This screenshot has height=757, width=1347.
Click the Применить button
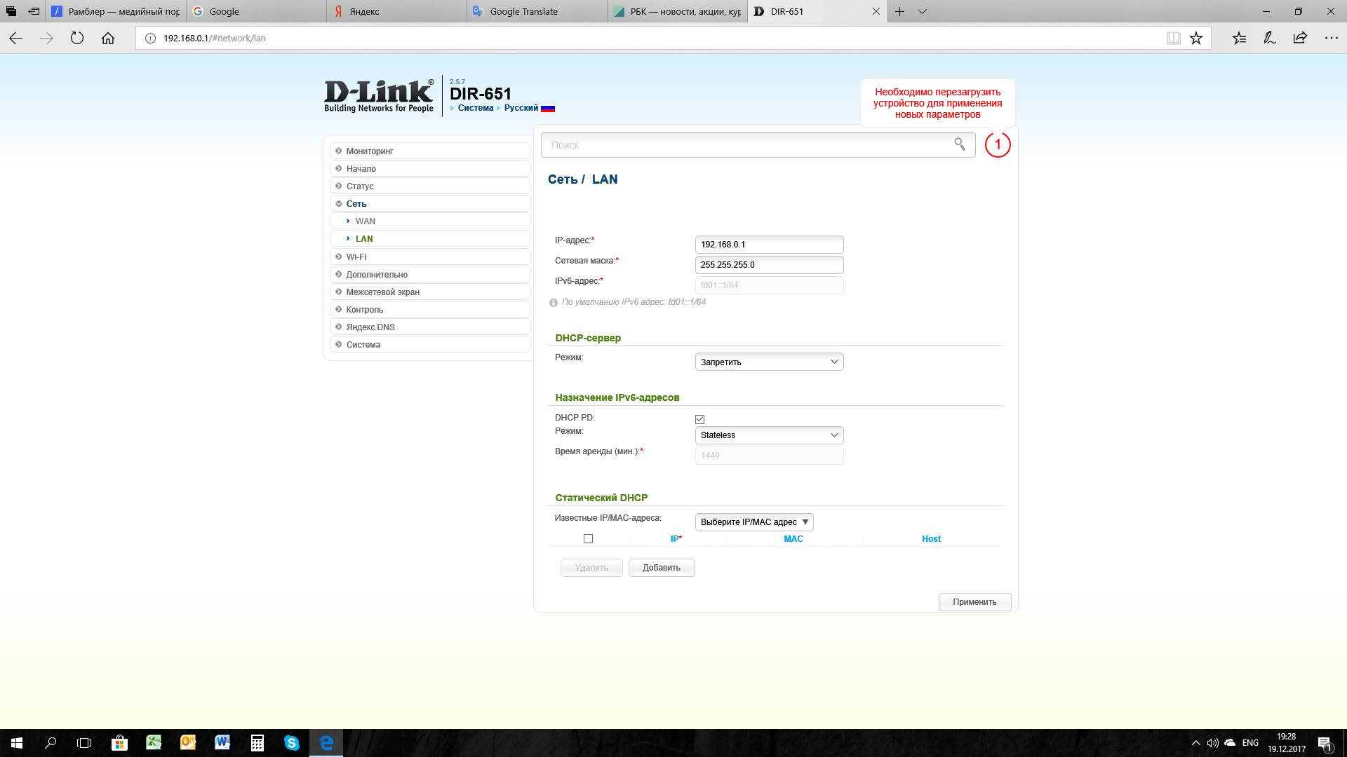coord(974,602)
